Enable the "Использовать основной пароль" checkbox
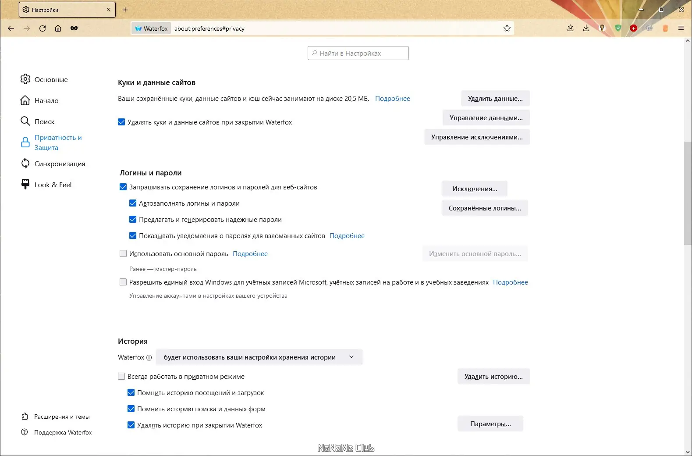Viewport: 692px width, 456px height. (x=123, y=254)
